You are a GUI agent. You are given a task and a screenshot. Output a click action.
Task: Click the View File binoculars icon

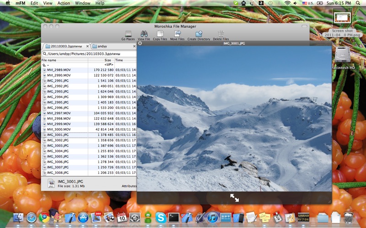coord(144,34)
